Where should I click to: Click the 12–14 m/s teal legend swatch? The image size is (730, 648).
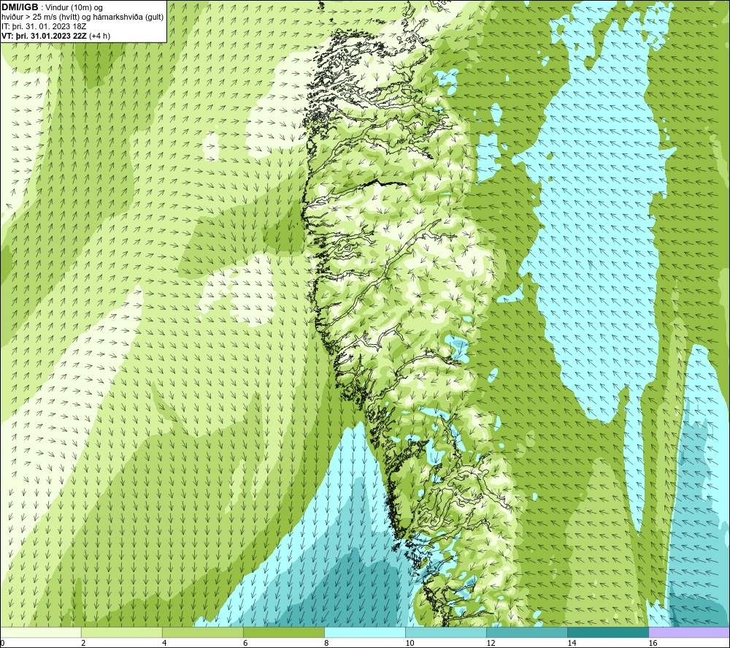527,632
